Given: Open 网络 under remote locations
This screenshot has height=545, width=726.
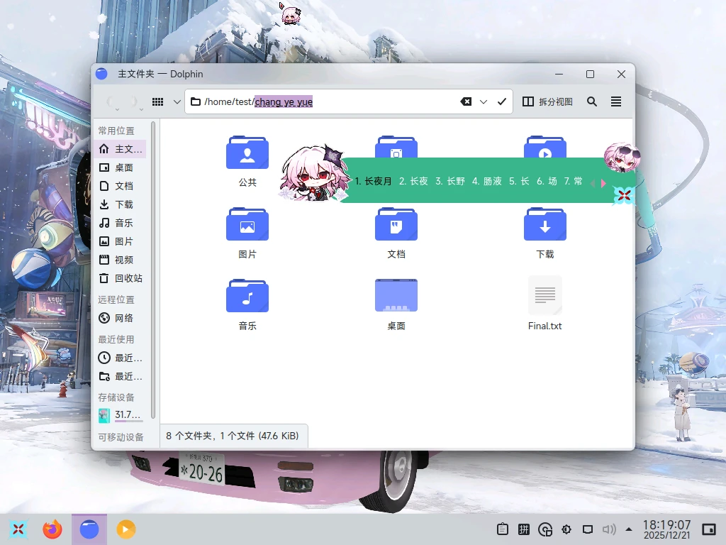Looking at the screenshot, I should pos(121,318).
